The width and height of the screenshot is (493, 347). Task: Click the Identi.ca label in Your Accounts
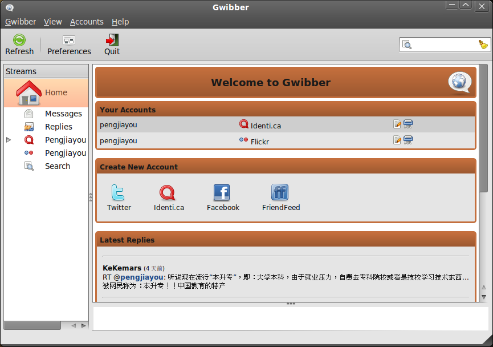click(x=266, y=126)
